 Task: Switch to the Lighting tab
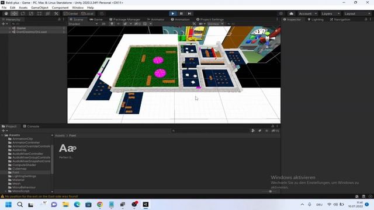click(316, 19)
